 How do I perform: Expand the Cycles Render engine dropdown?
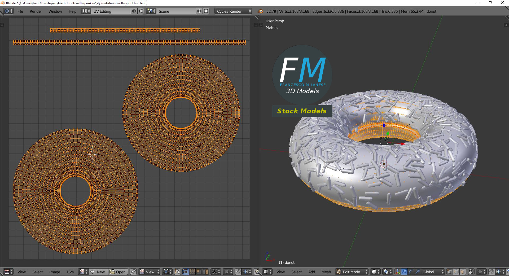pos(233,11)
